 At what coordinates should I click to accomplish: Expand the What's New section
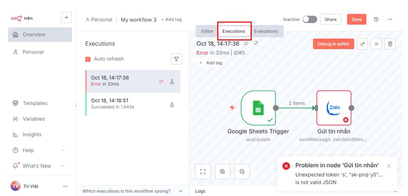click(62, 166)
